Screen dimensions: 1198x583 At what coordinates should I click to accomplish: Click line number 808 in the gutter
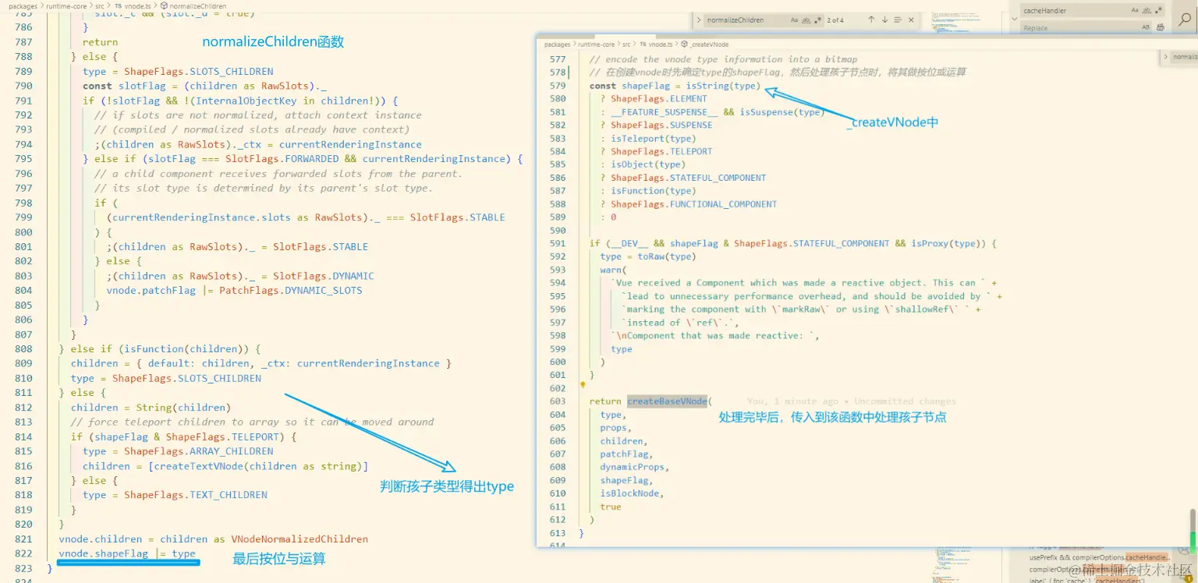click(x=23, y=349)
